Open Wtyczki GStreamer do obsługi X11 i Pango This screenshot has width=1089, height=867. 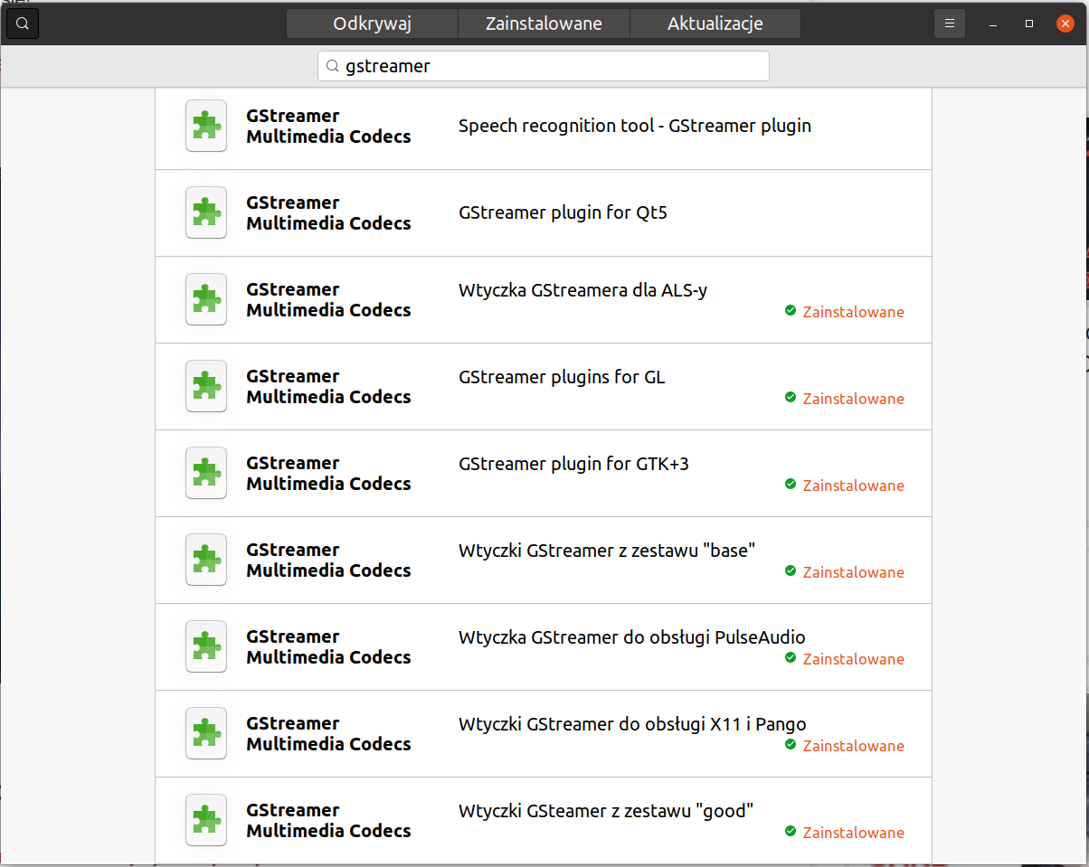(x=544, y=734)
